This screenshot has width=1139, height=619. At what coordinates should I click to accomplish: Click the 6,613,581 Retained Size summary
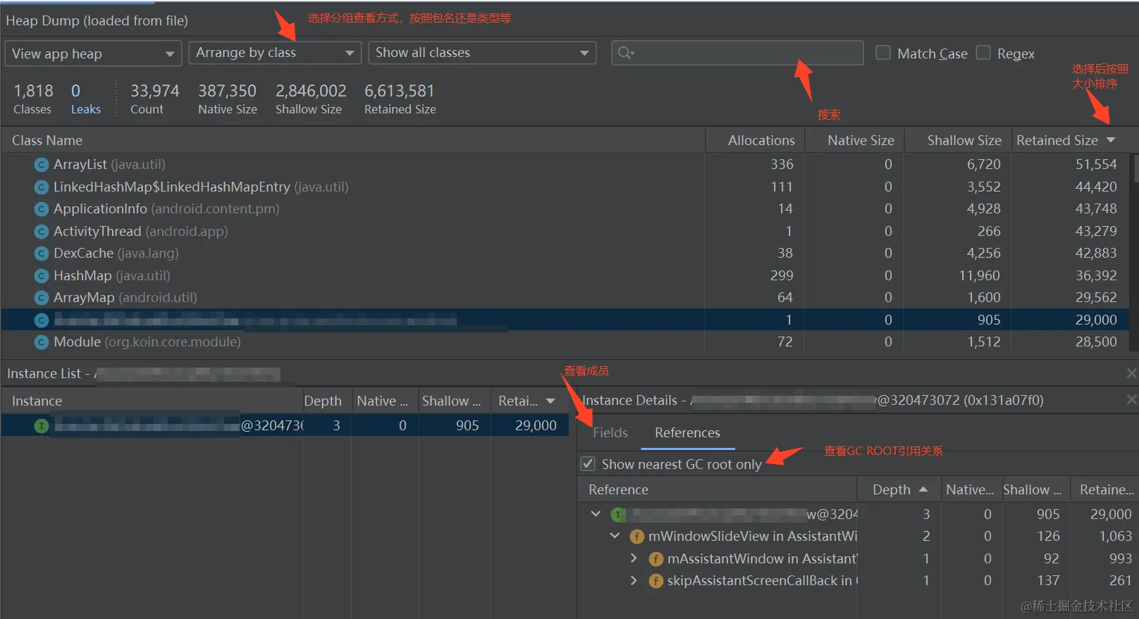click(x=400, y=99)
